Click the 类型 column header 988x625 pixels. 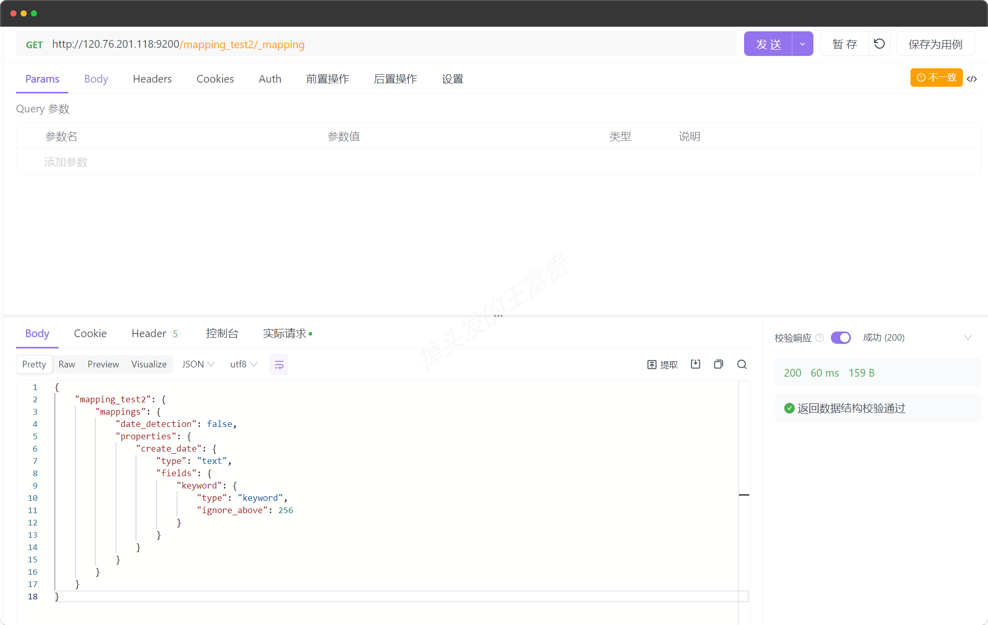tap(620, 136)
